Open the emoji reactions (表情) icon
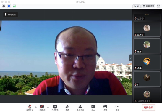The height and width of the screenshot is (112, 162). (105, 108)
